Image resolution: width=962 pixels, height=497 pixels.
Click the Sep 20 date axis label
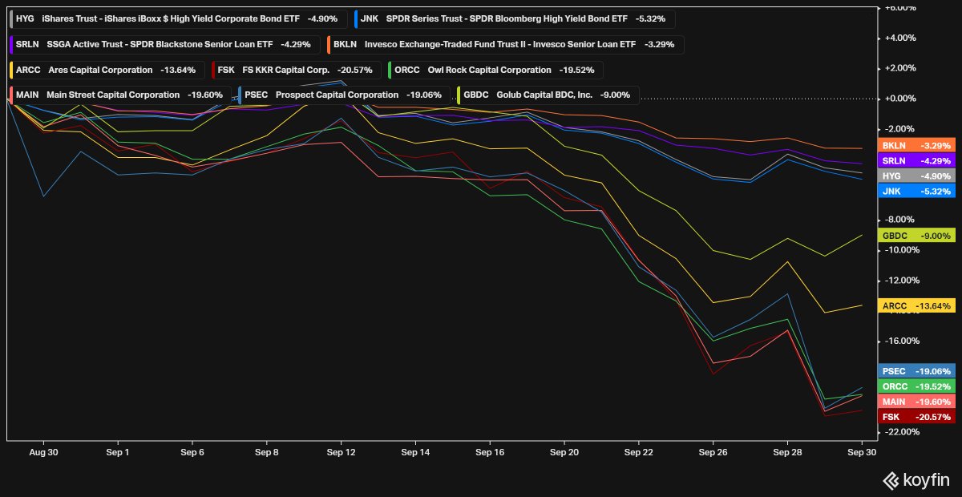[x=564, y=452]
